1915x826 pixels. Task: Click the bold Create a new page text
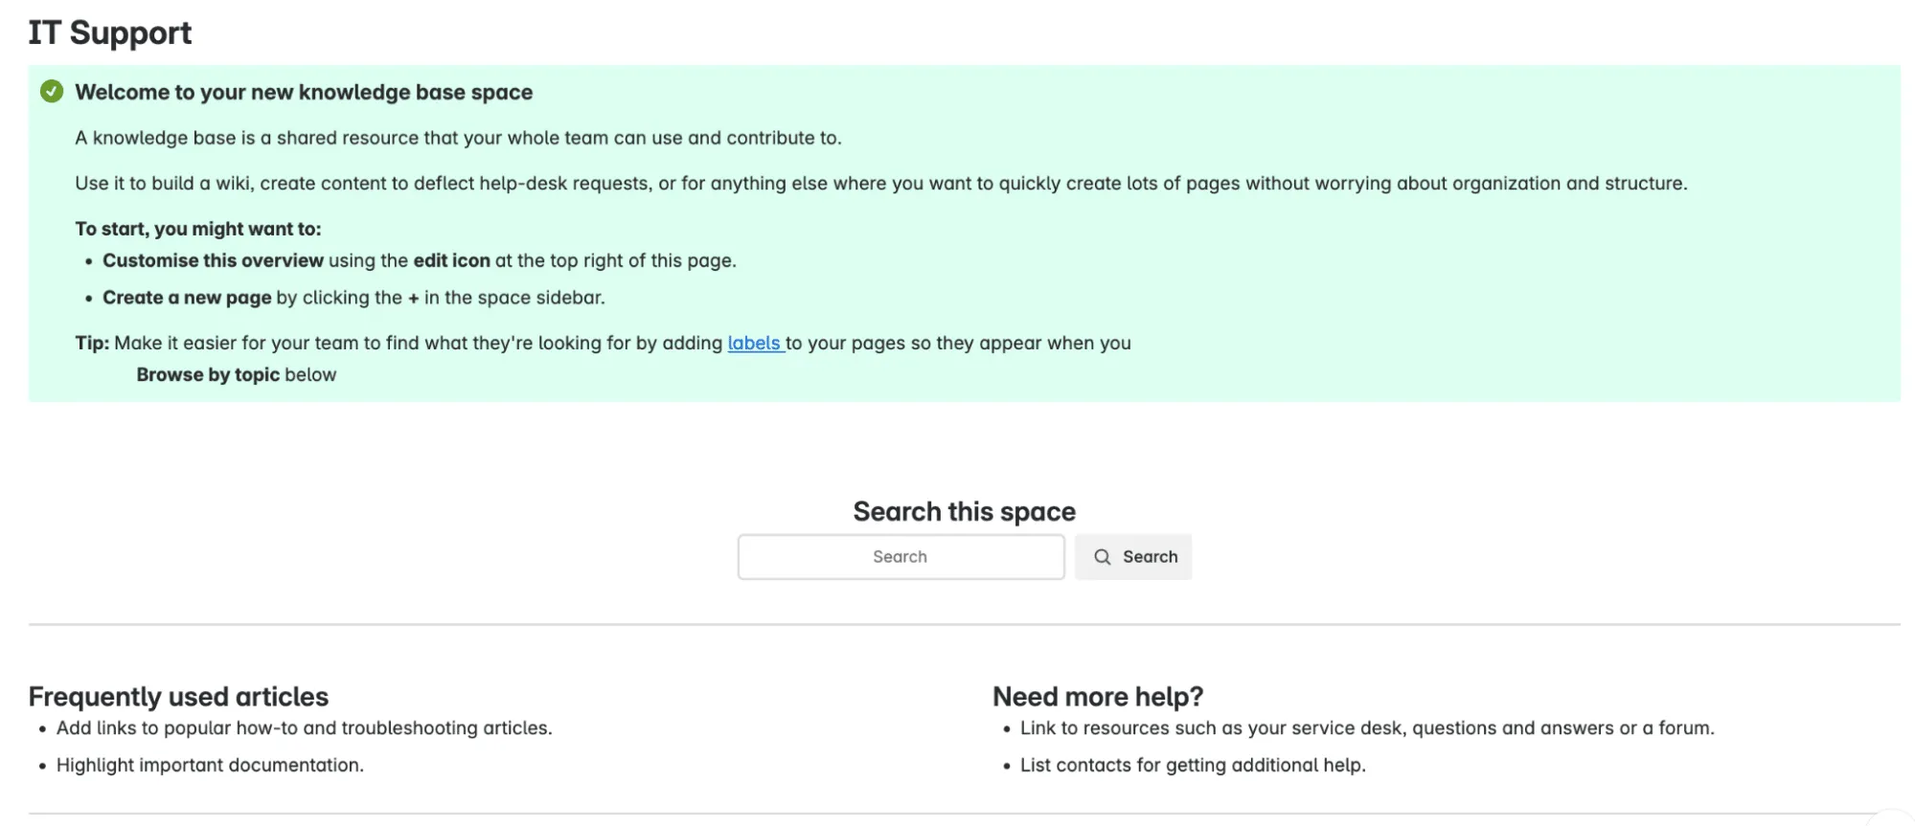coord(187,298)
